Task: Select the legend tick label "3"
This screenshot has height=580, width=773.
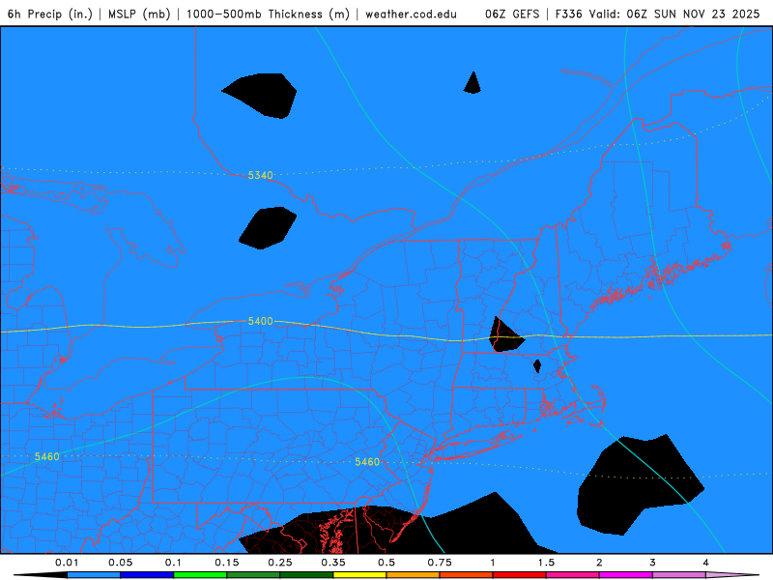Action: point(653,563)
